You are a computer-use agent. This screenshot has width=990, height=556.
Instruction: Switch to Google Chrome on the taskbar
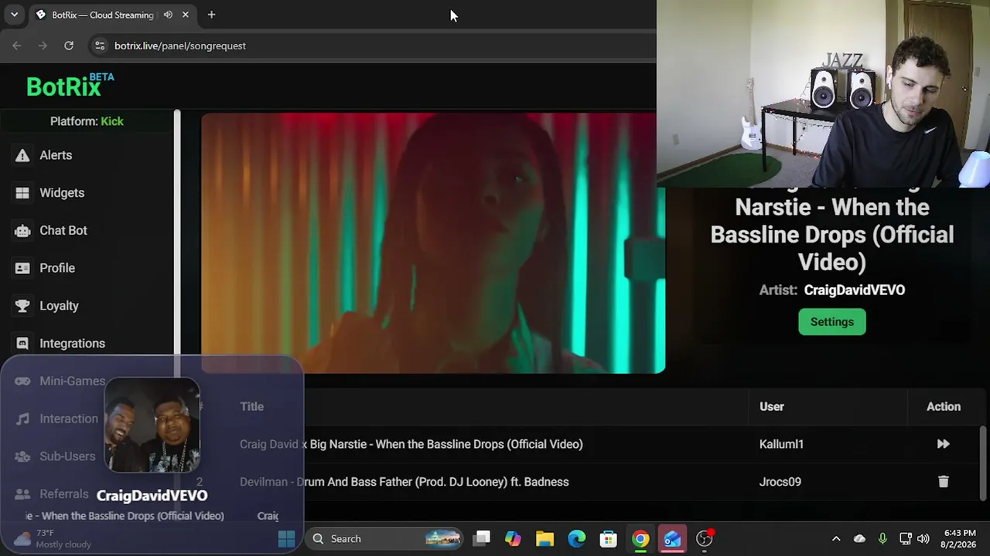tap(640, 538)
